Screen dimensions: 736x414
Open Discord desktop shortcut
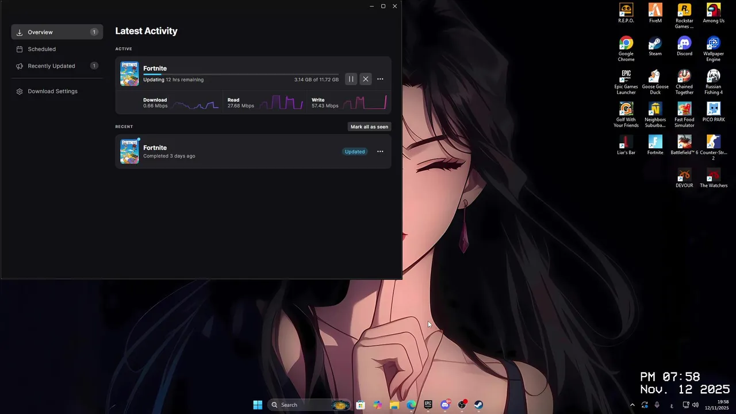[684, 46]
